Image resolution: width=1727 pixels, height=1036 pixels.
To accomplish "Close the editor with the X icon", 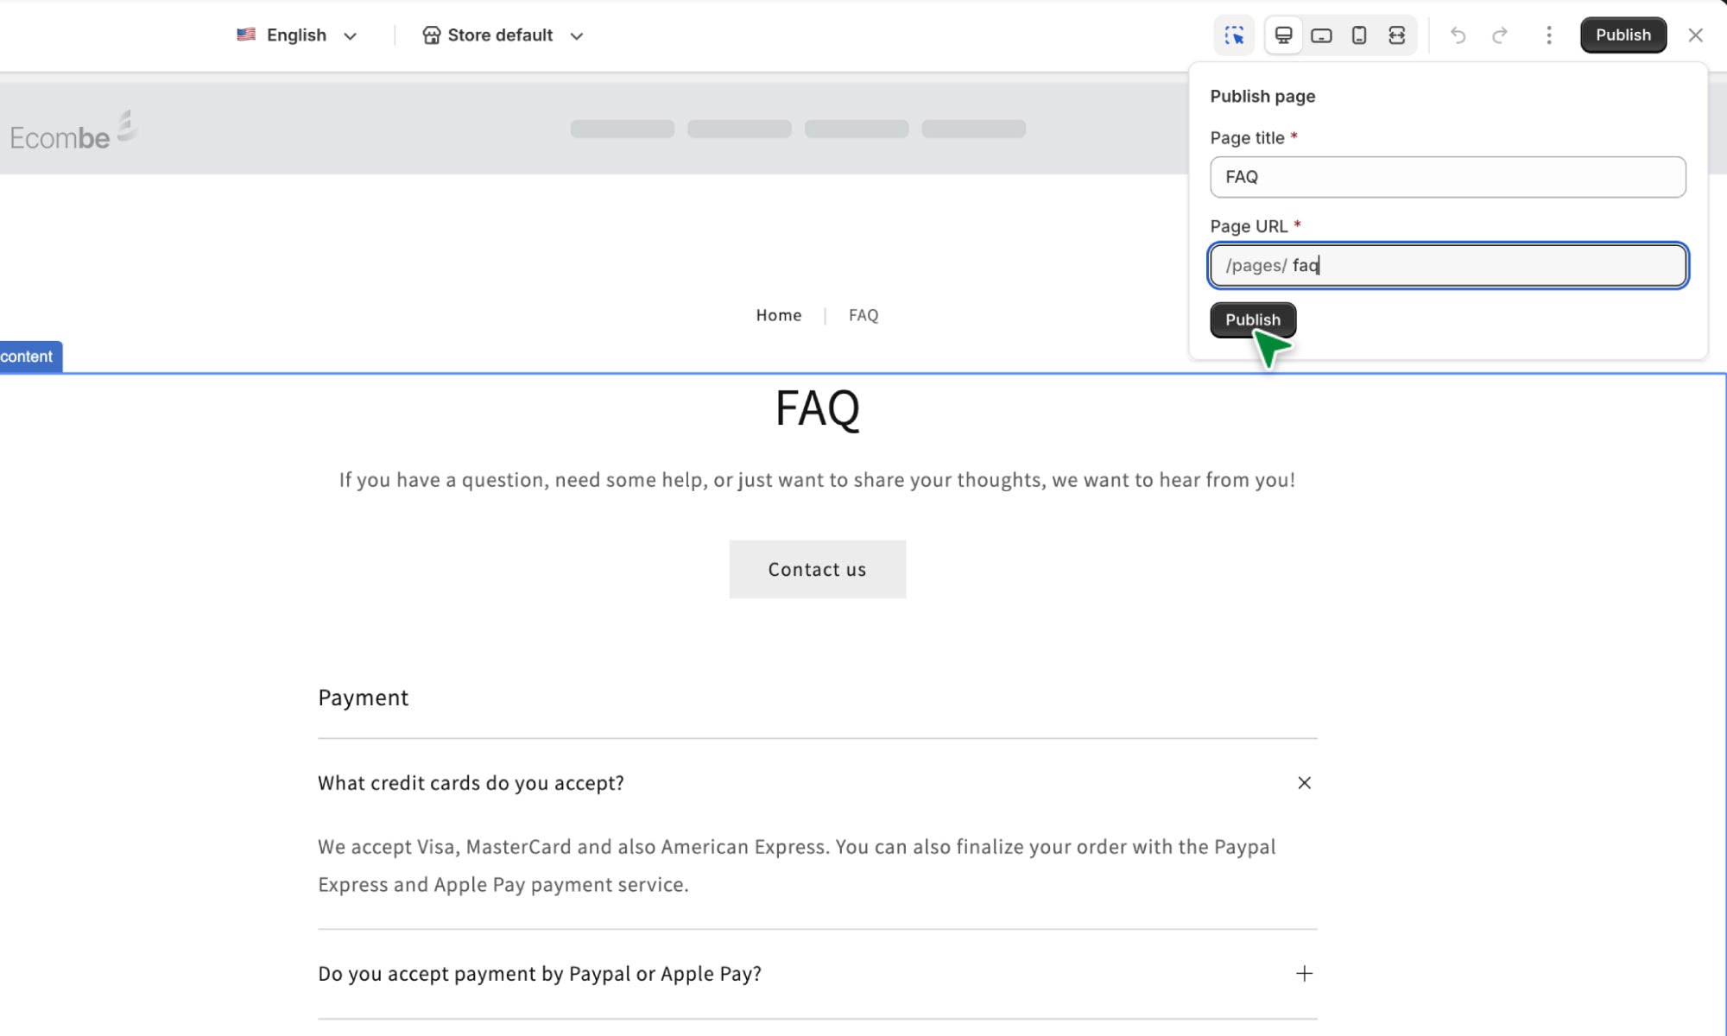I will point(1695,35).
